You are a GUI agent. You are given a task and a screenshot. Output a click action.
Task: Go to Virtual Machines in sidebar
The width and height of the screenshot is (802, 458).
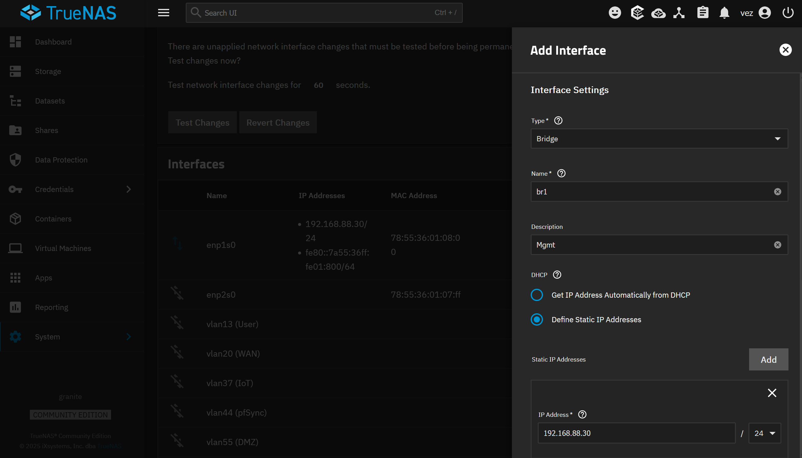pyautogui.click(x=63, y=248)
